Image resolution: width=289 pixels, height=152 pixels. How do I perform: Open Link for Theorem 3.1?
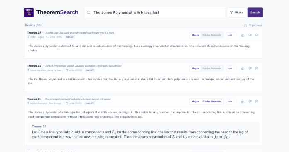230,101
